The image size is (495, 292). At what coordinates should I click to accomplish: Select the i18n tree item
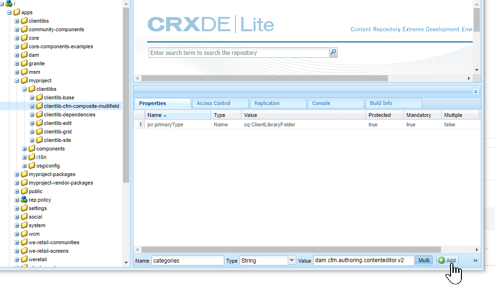(41, 157)
